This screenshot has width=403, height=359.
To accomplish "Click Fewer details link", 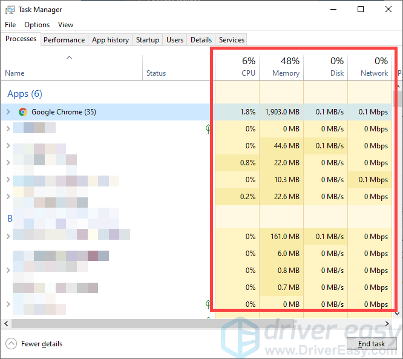I will (42, 344).
